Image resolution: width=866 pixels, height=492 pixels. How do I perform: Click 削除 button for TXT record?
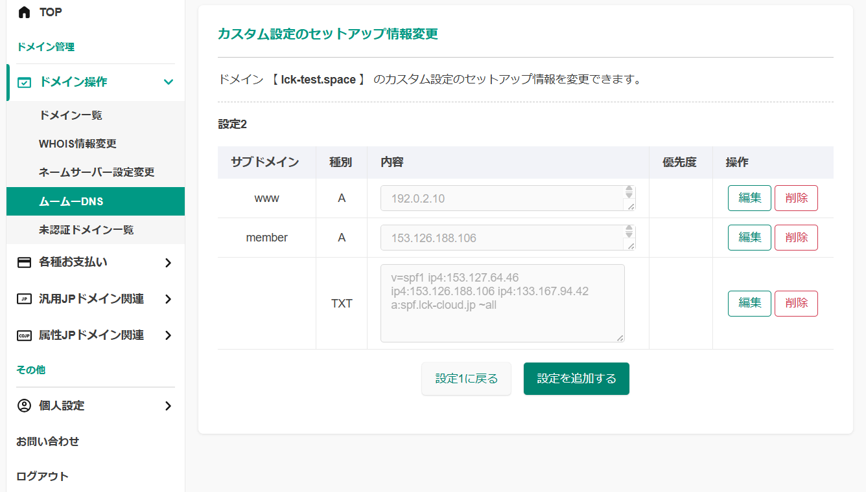796,303
